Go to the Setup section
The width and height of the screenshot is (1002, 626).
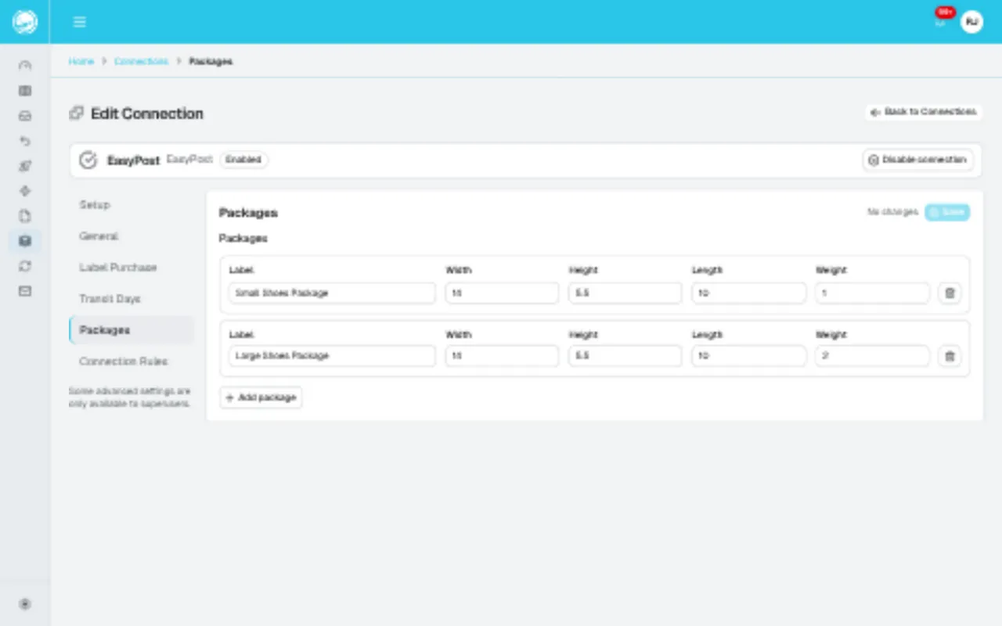(x=131, y=205)
